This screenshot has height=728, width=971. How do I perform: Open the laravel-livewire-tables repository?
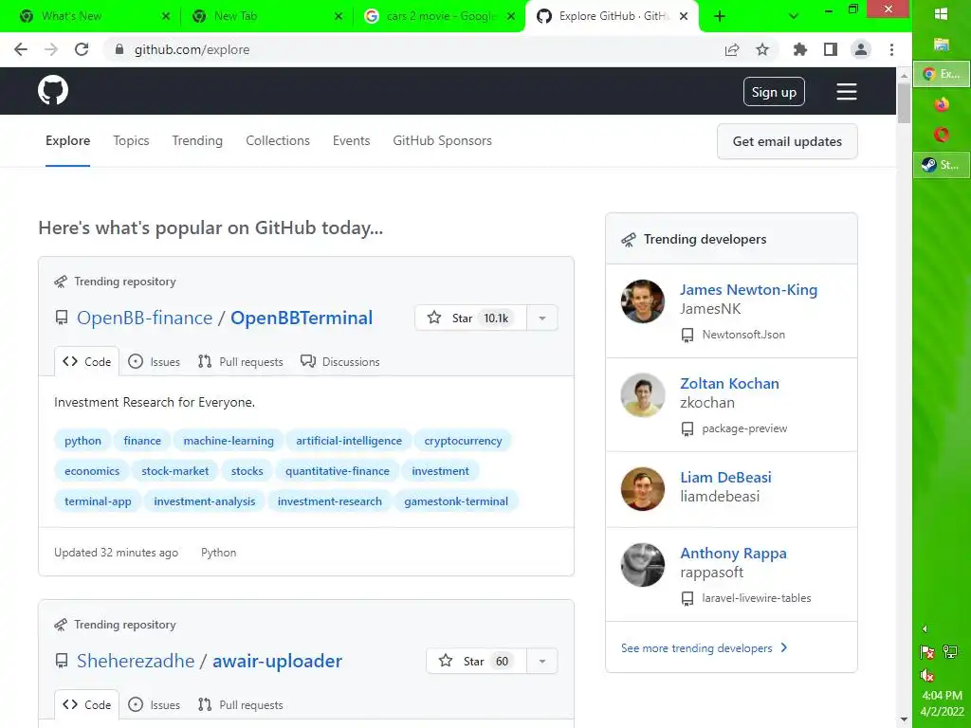[x=756, y=598]
